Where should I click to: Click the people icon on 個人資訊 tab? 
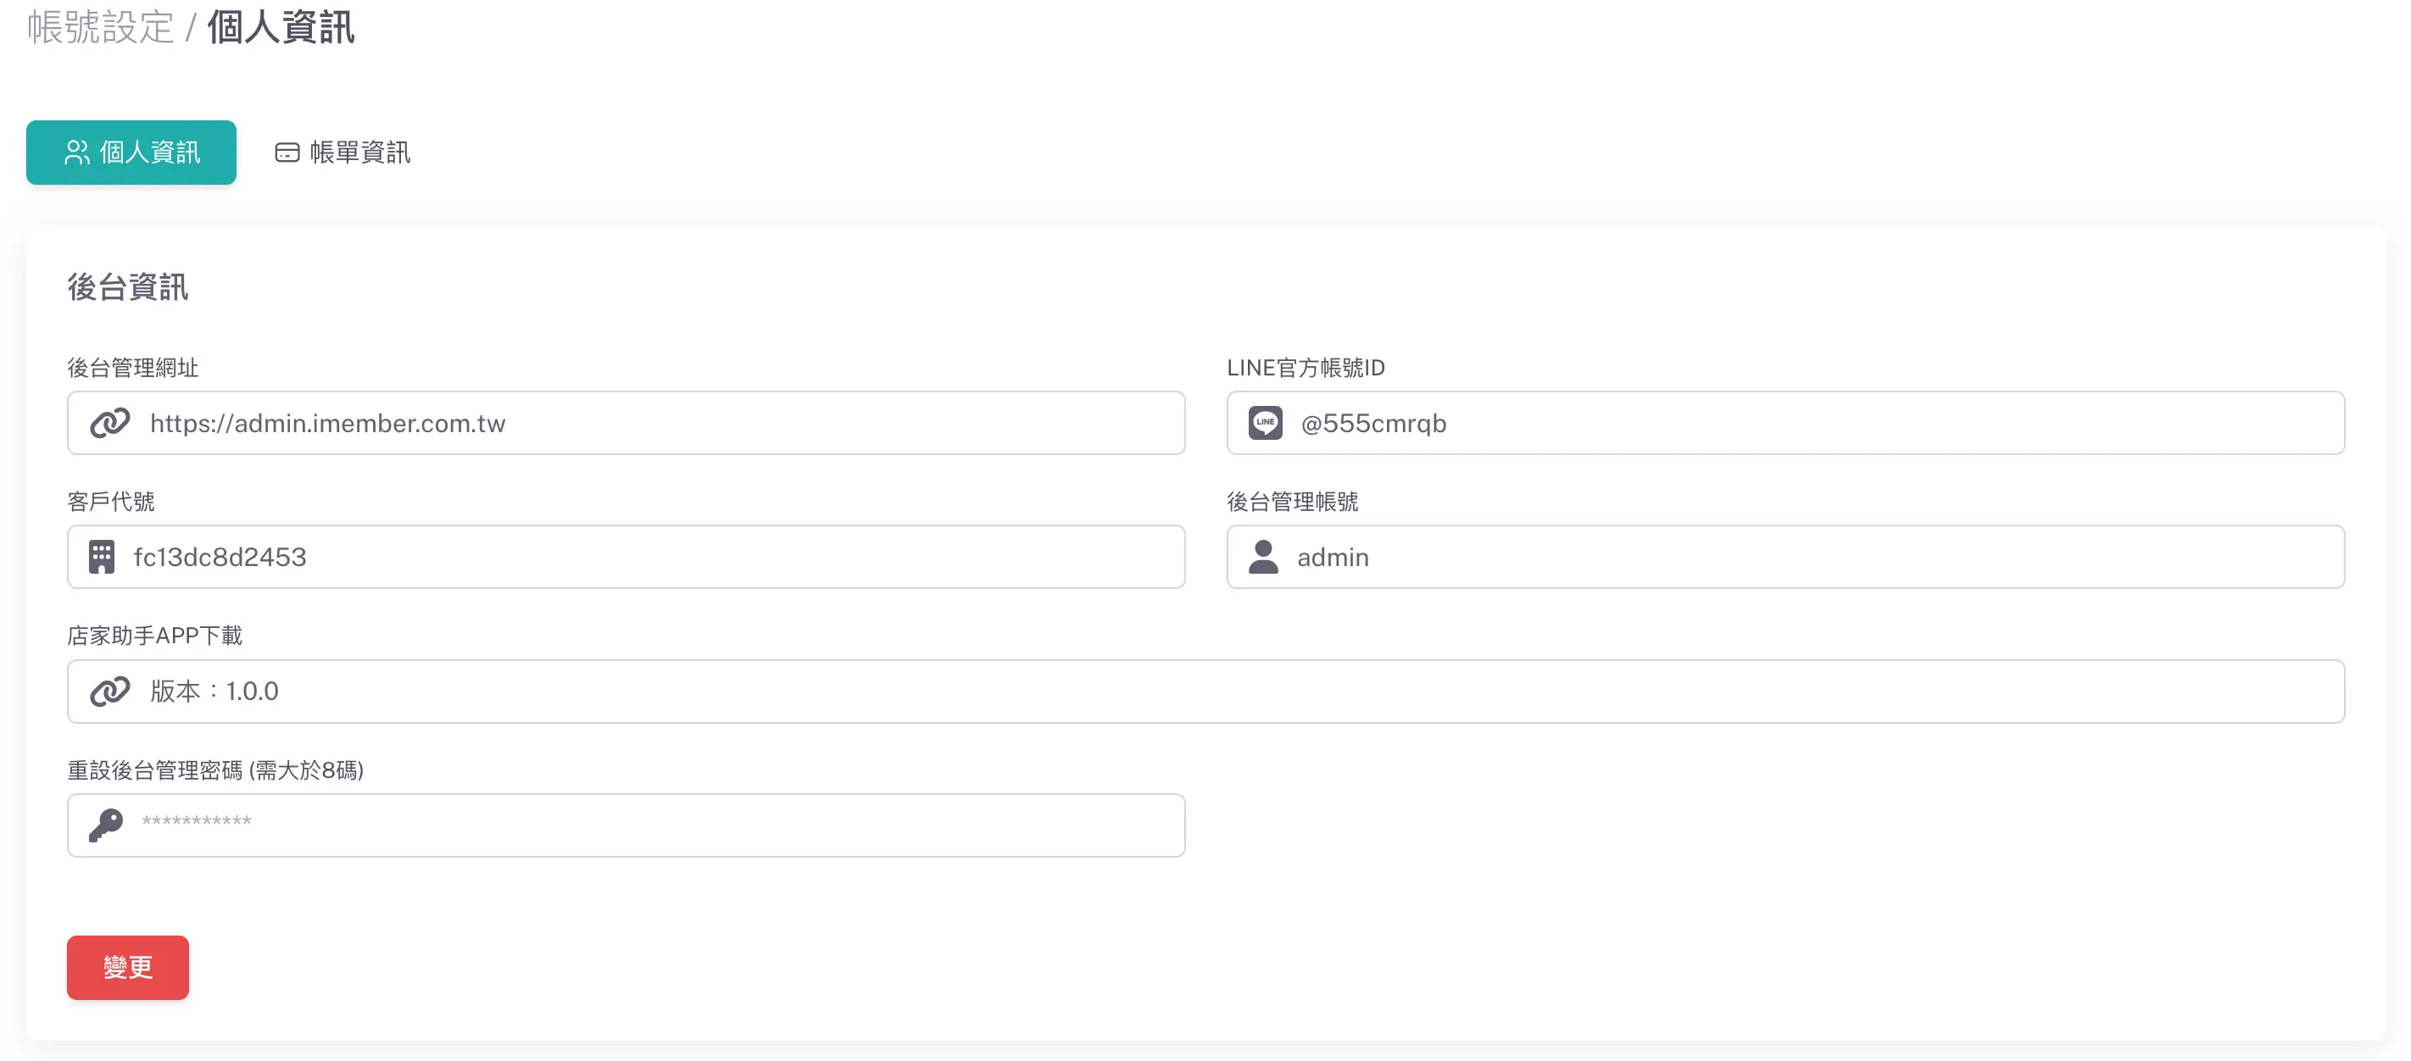pyautogui.click(x=77, y=153)
